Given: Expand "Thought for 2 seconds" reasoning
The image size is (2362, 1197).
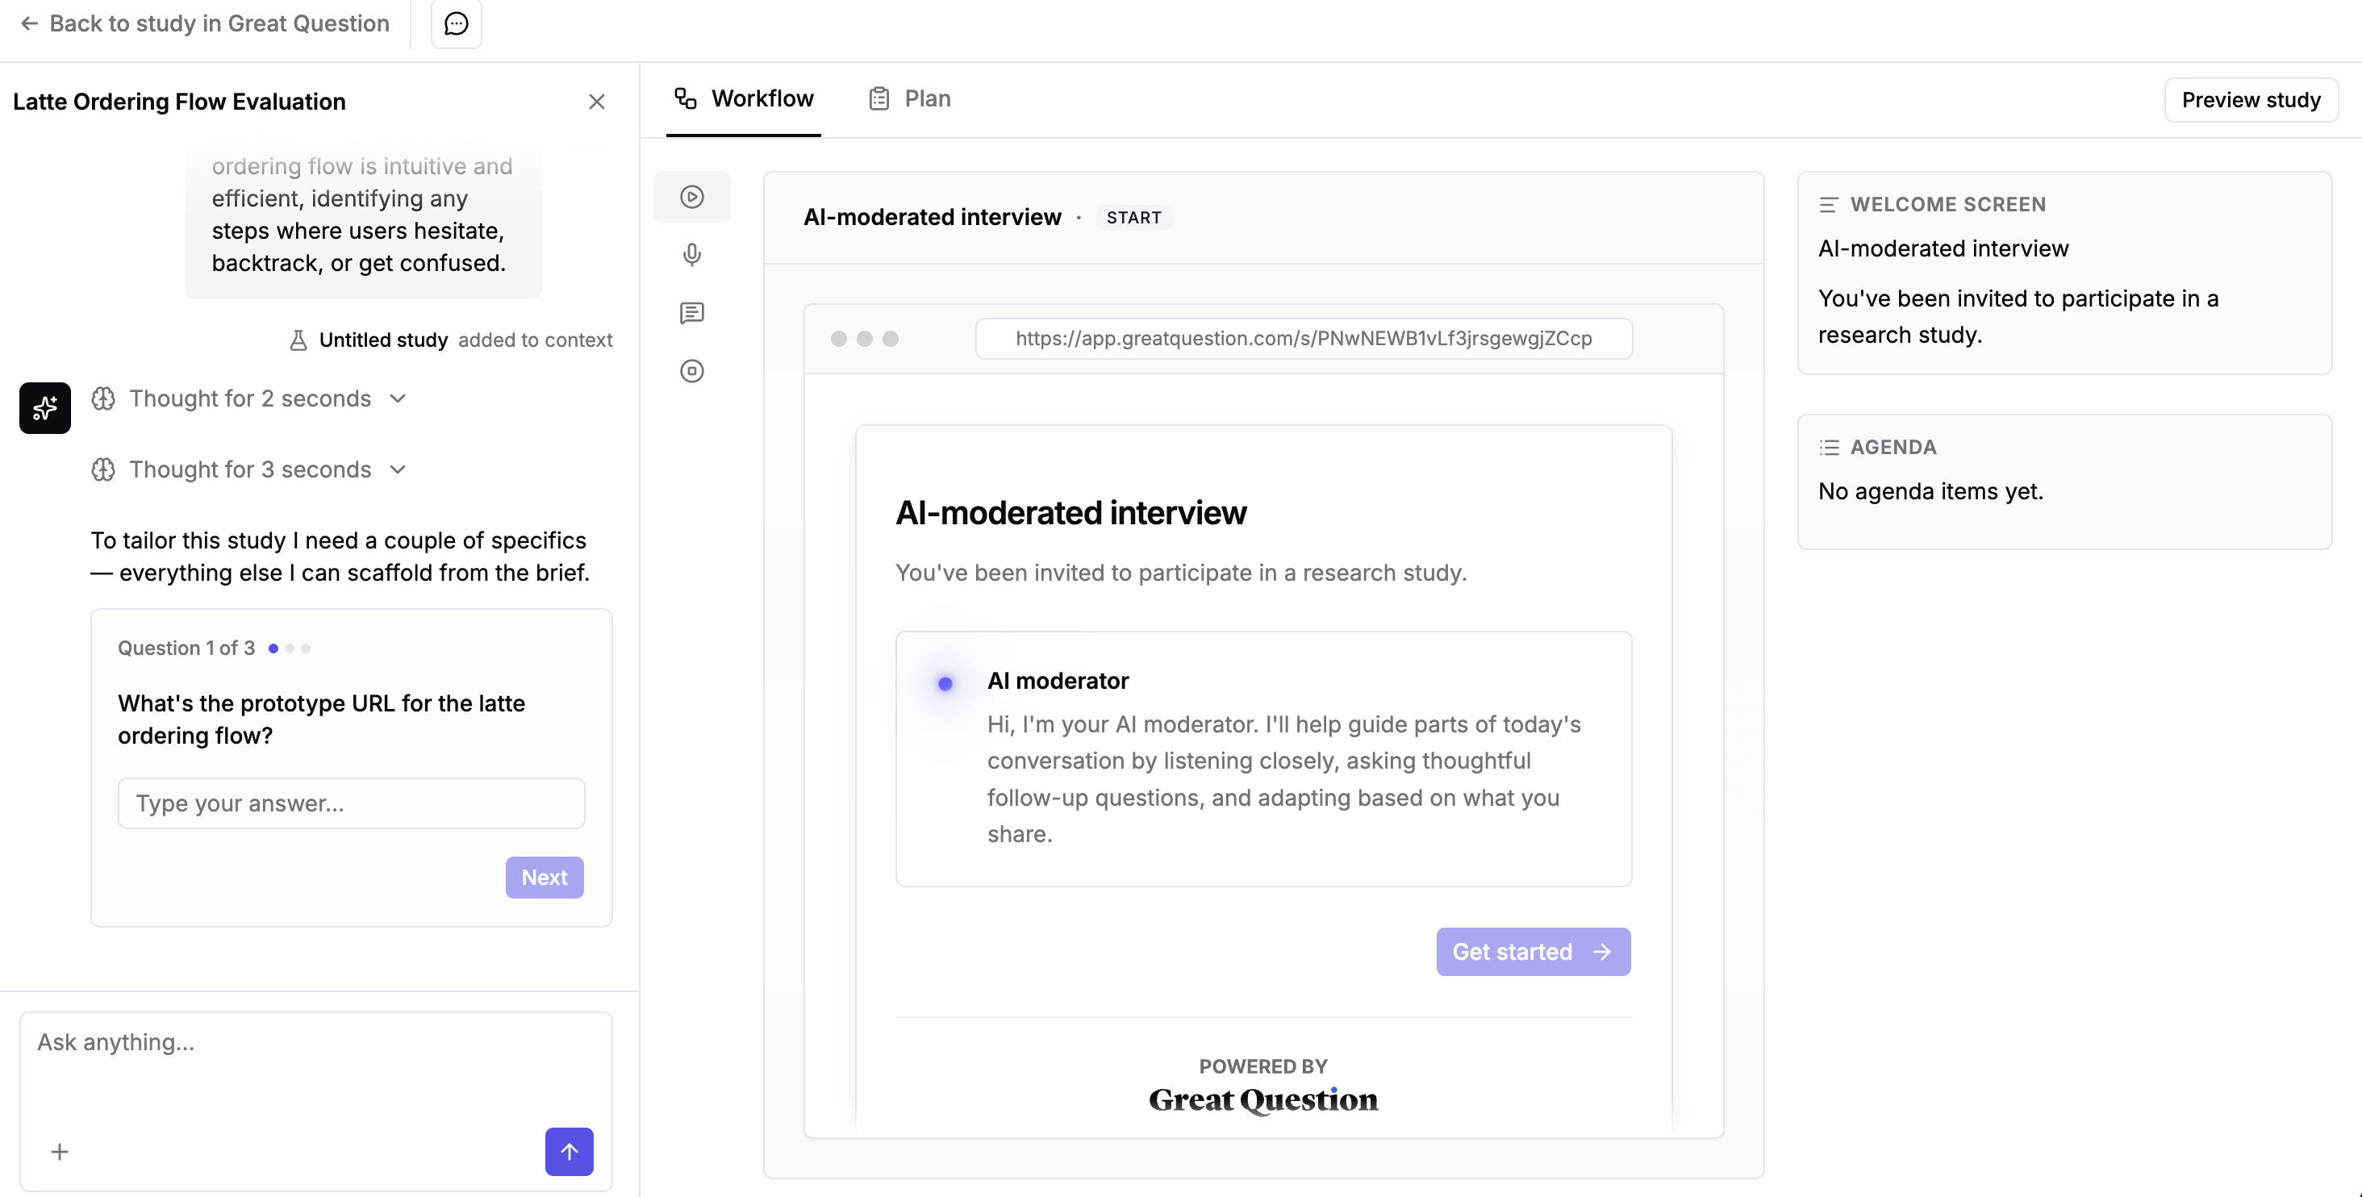Looking at the screenshot, I should pos(248,398).
